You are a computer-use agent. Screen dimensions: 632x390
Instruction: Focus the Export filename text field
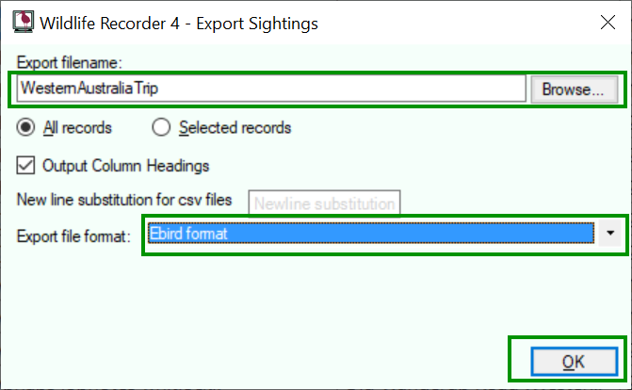tap(271, 88)
